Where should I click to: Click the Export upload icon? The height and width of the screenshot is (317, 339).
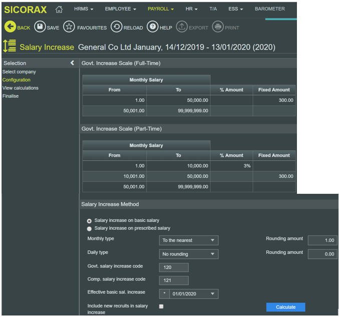click(x=182, y=27)
